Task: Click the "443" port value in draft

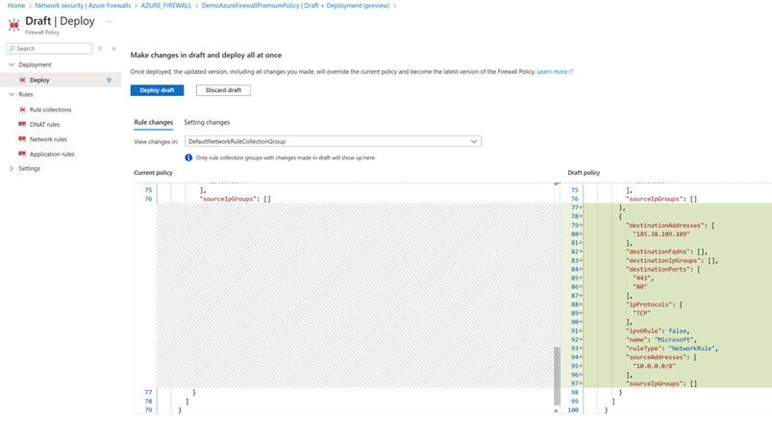Action: pos(643,278)
